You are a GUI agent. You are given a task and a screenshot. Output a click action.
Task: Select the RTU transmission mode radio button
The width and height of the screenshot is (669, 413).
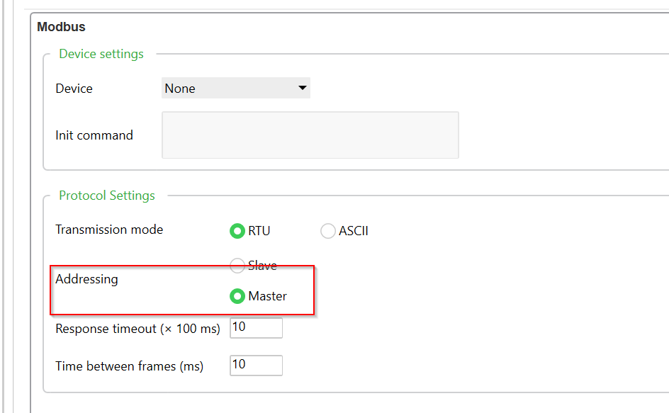click(x=237, y=231)
